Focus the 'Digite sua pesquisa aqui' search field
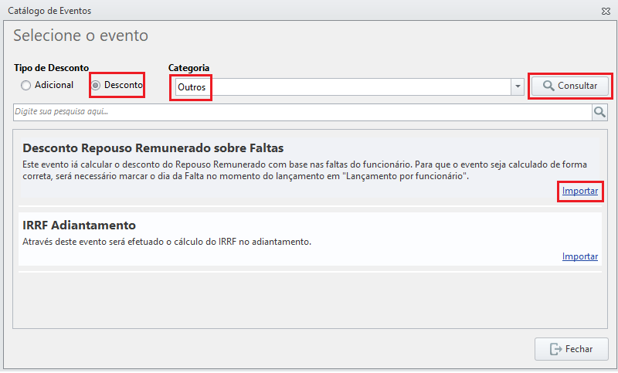The height and width of the screenshot is (373, 618). point(302,112)
